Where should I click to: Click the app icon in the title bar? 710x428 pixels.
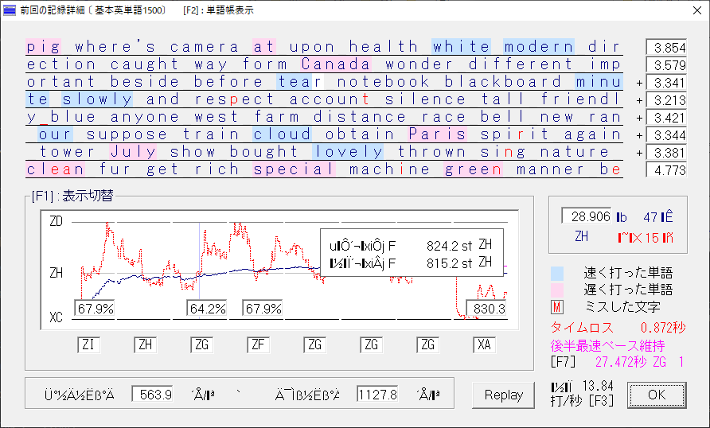coord(10,10)
